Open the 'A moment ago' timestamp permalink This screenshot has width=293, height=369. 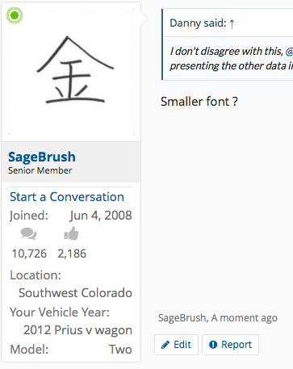point(245,318)
